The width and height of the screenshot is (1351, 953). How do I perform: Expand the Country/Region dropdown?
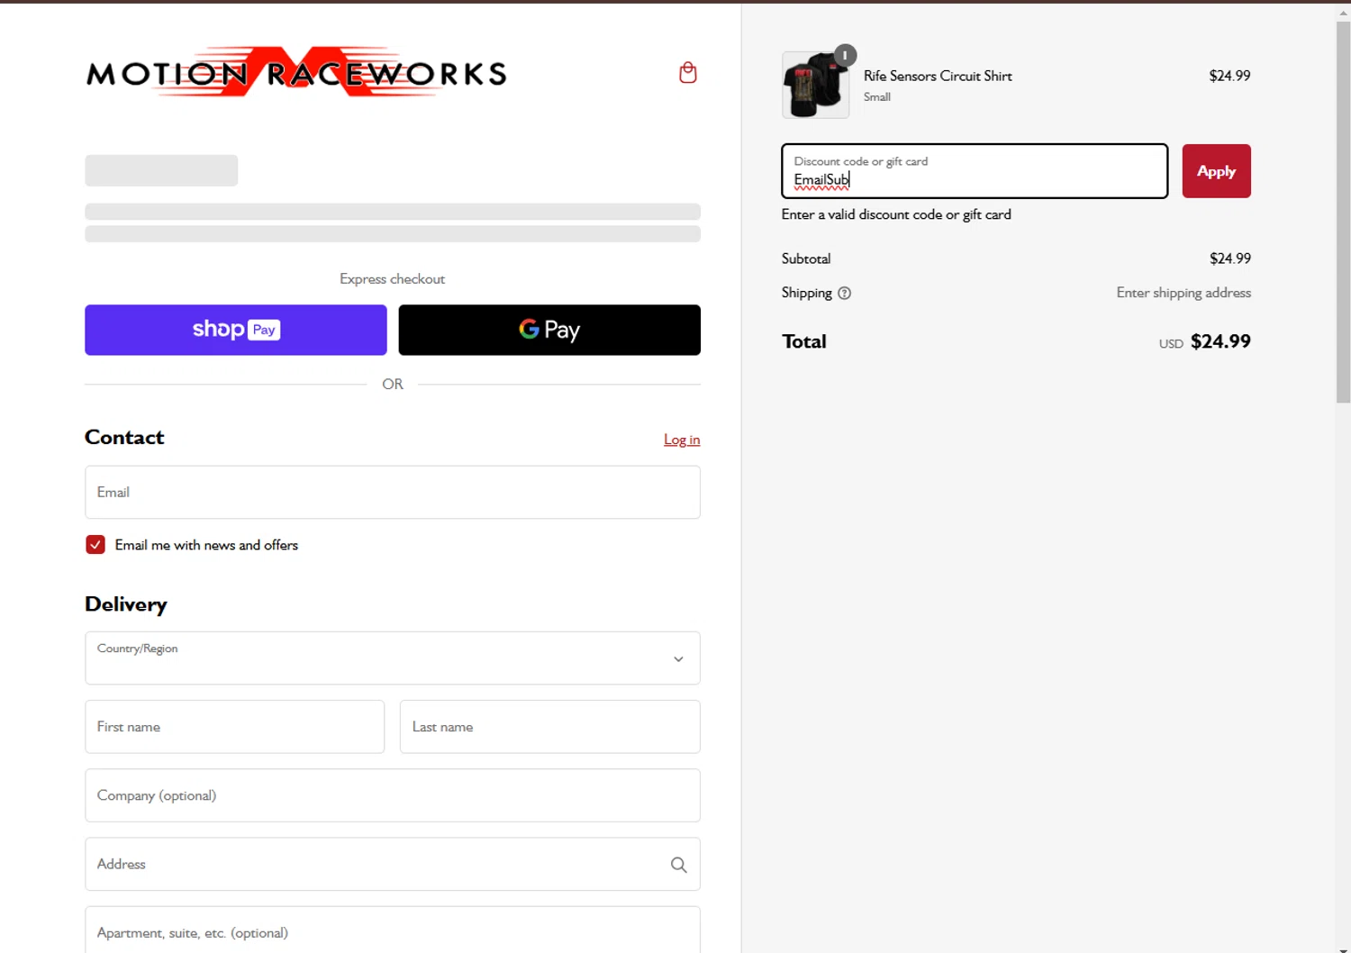click(393, 658)
